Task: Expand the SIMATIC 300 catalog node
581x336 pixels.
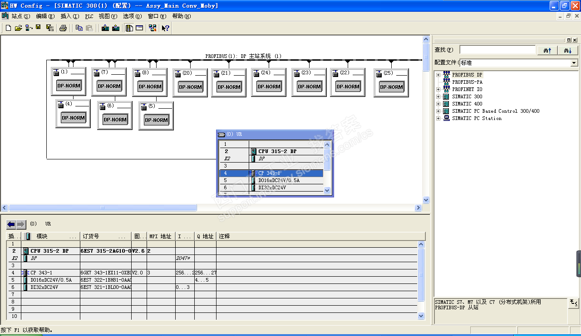Action: click(x=438, y=96)
